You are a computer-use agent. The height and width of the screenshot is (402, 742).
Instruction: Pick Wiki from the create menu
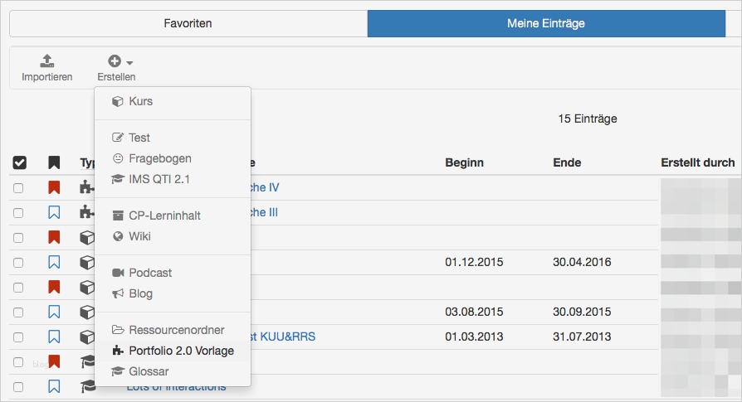(x=173, y=236)
